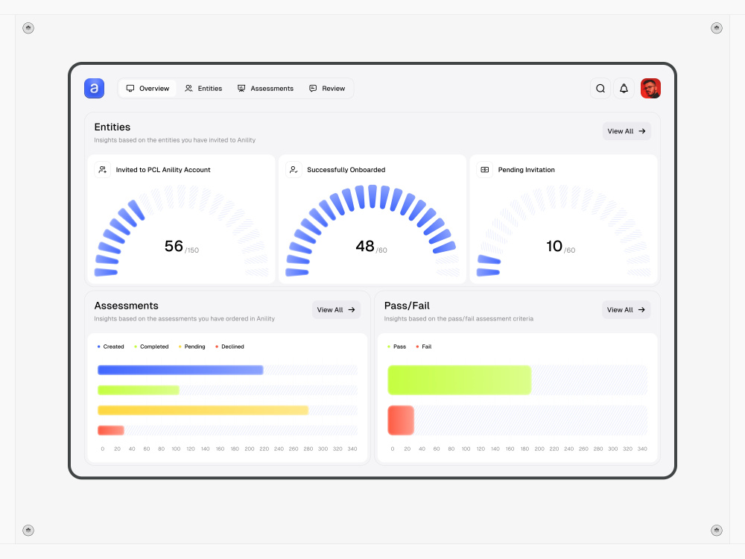
Task: Click the red Fail bar
Action: point(401,420)
